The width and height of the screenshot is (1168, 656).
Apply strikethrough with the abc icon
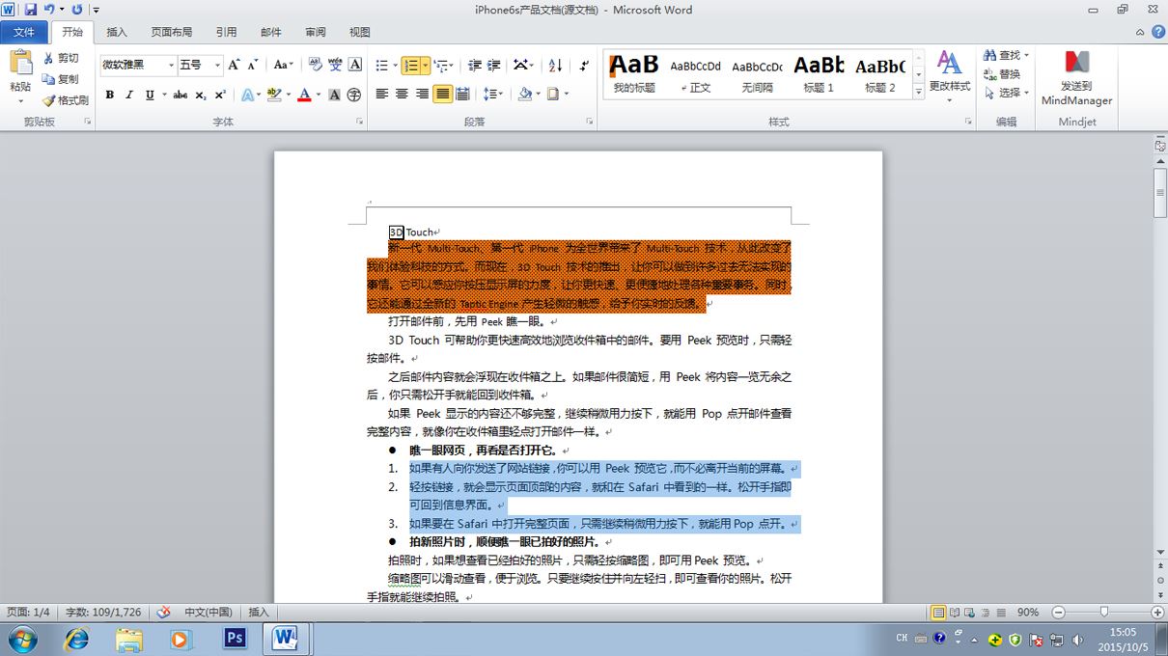[181, 95]
